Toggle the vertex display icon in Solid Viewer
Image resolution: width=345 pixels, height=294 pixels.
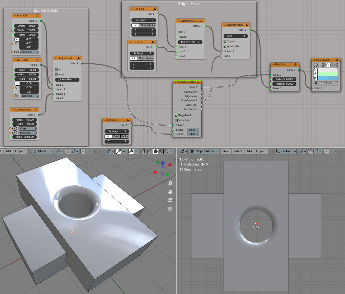point(315,70)
